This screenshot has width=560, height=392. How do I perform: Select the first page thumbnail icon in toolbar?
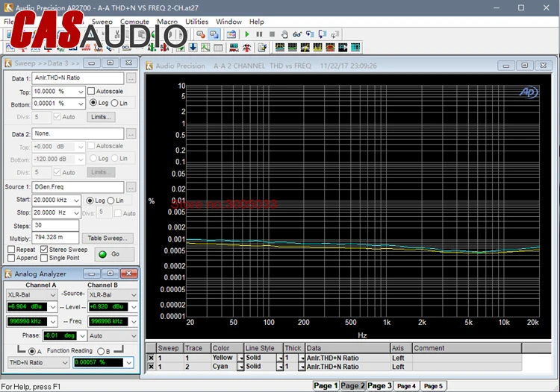(280, 48)
